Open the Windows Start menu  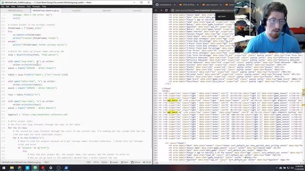pos(4,168)
